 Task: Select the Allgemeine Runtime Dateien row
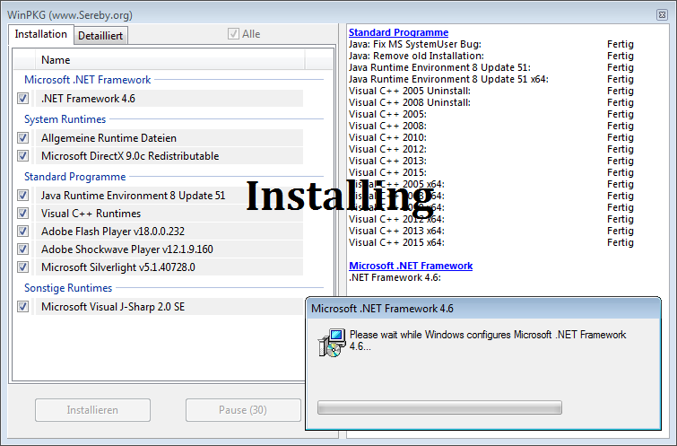click(x=169, y=138)
